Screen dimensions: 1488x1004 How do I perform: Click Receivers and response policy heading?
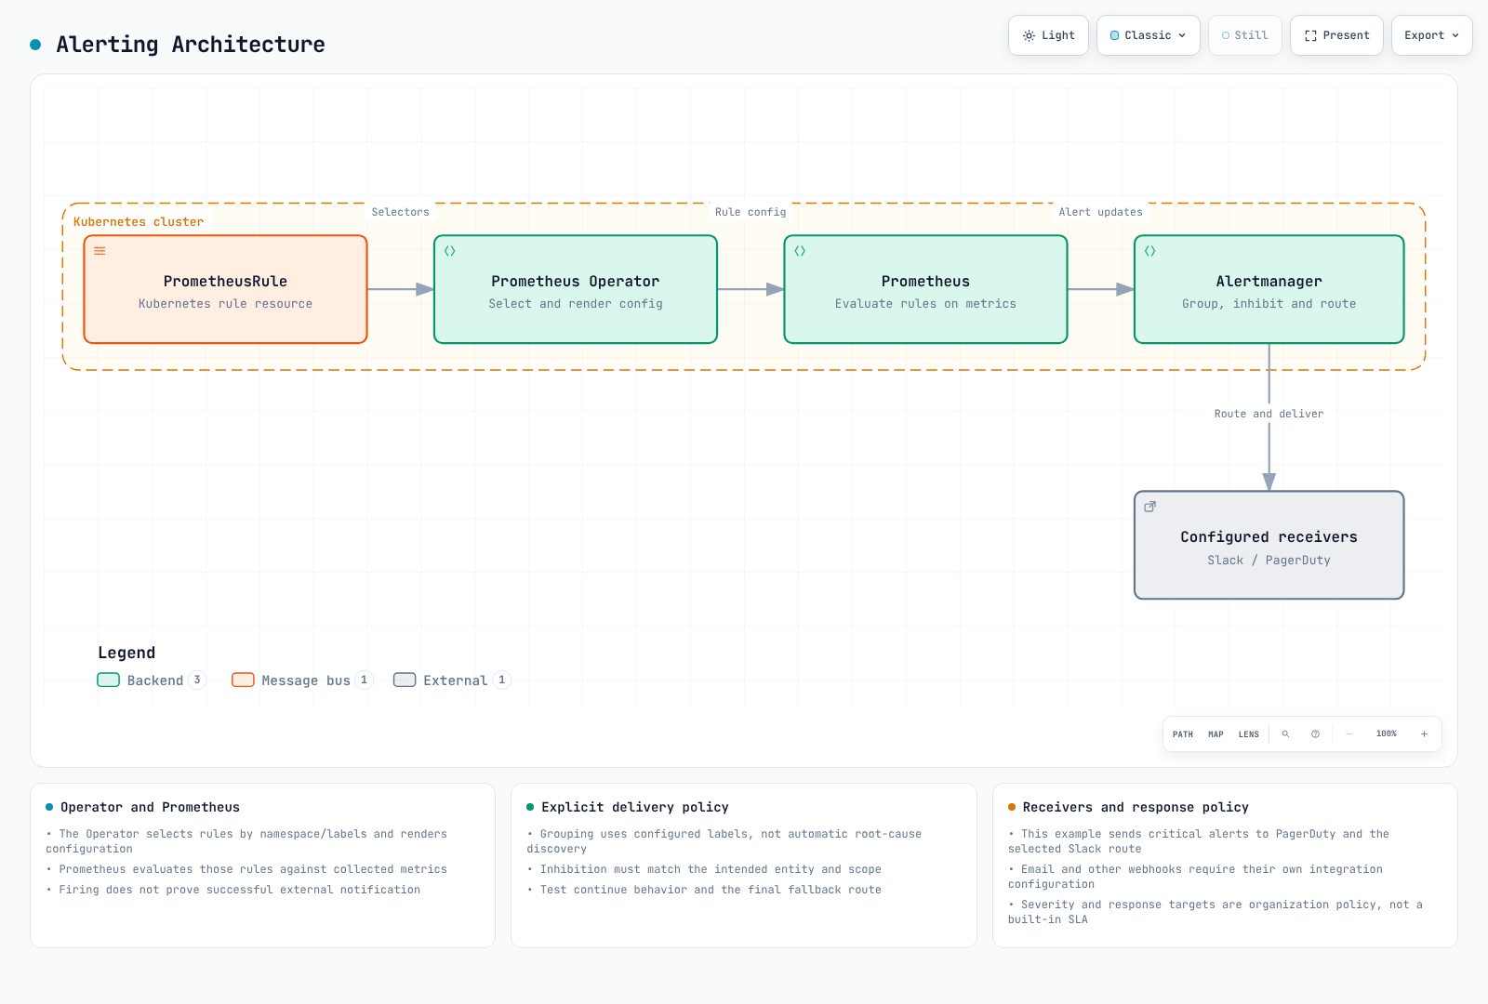click(x=1136, y=807)
